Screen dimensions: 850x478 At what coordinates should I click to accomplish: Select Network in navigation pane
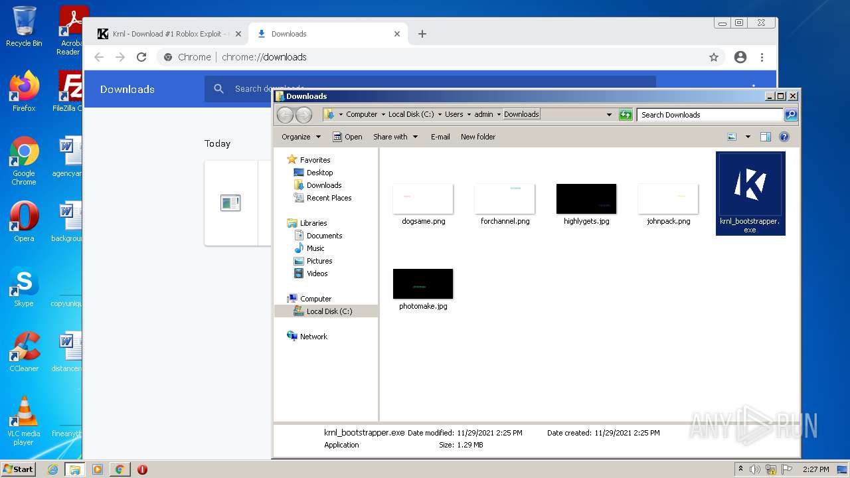click(313, 337)
